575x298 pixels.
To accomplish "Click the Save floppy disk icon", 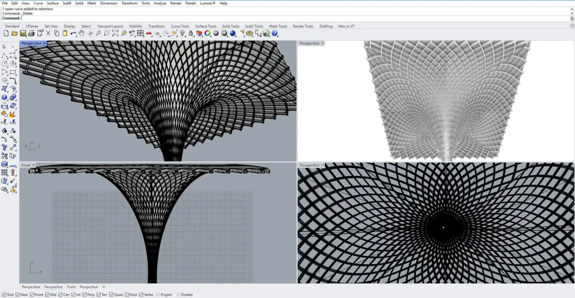I will click(x=23, y=33).
